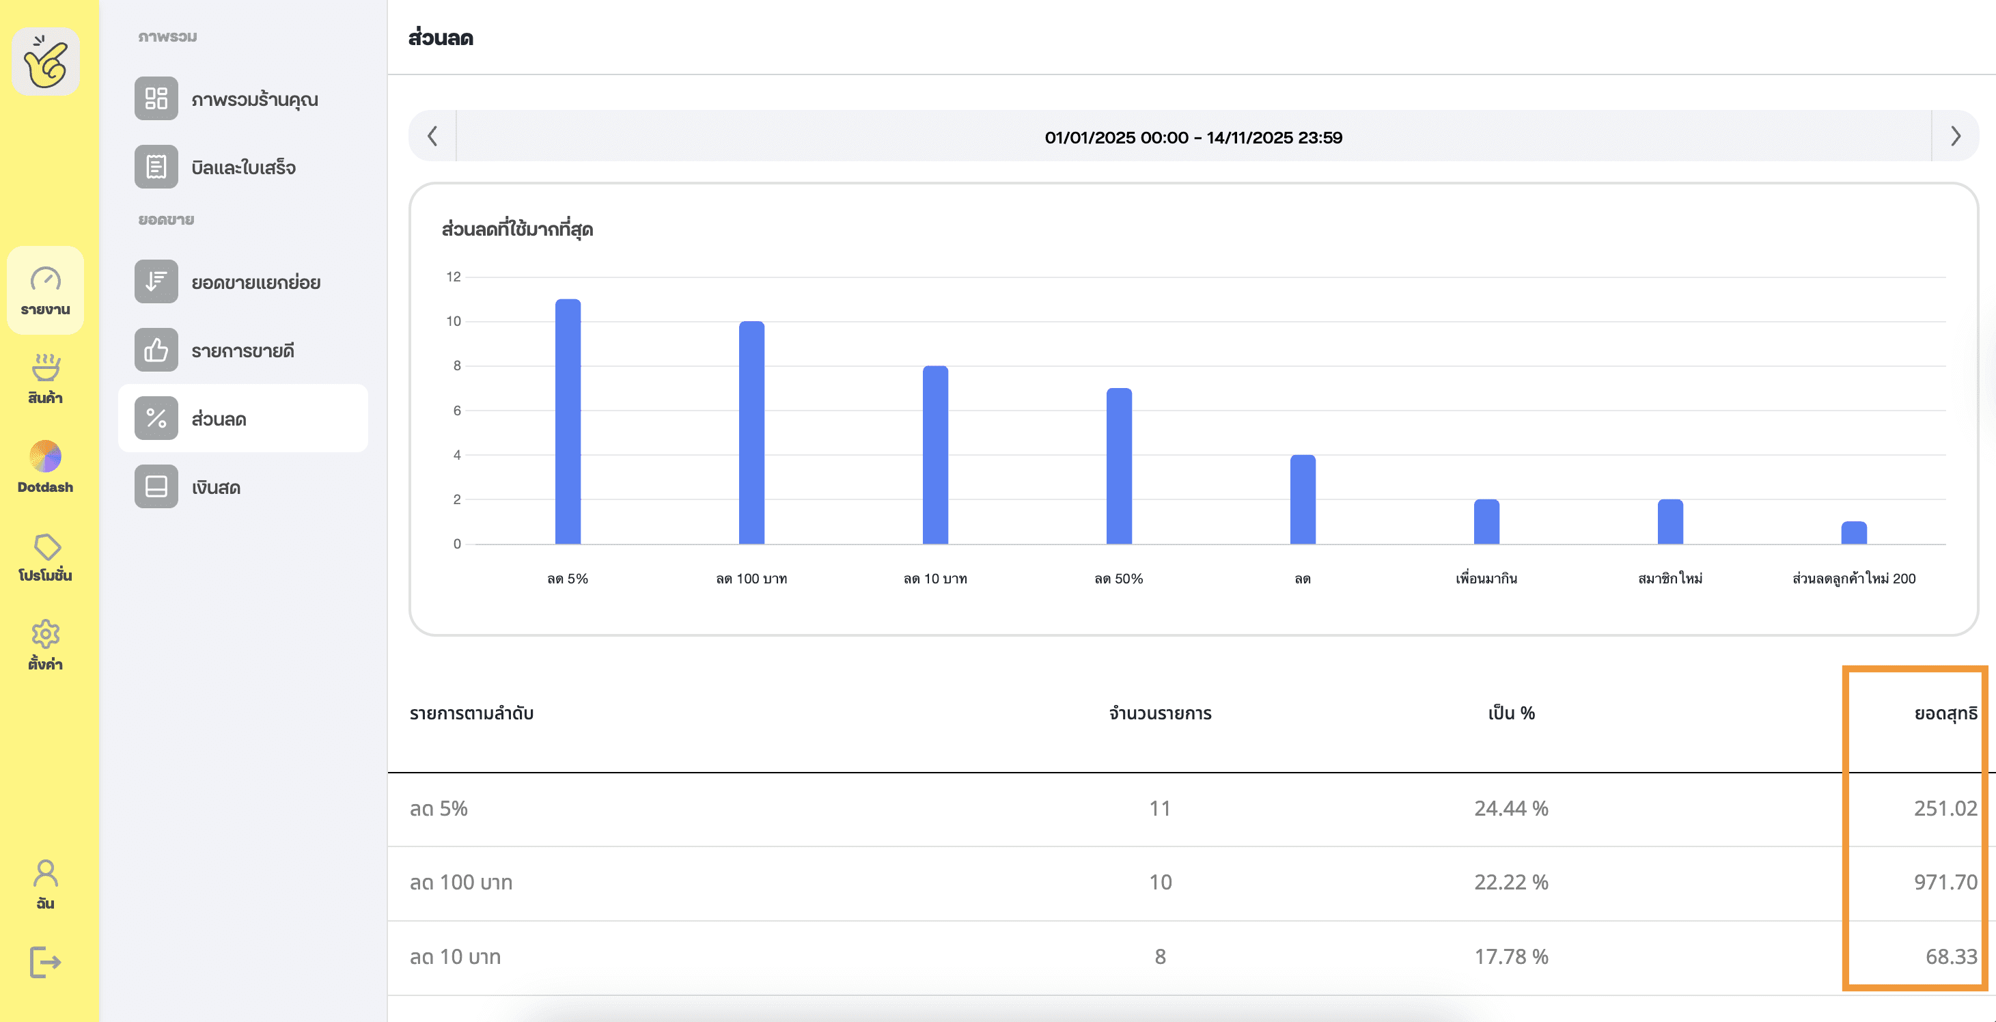Open the ตั้งค่า settings gear

[x=46, y=645]
